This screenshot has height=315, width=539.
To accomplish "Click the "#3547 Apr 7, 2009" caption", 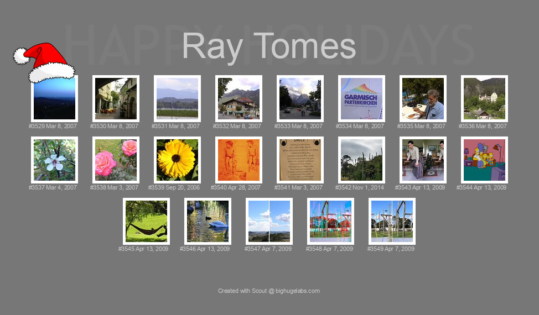I will click(269, 249).
